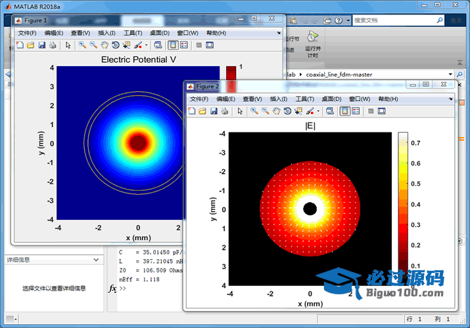The width and height of the screenshot is (470, 328).
Task: Open Brush color dropdown arrow in Figure 1
Action: tap(147, 45)
